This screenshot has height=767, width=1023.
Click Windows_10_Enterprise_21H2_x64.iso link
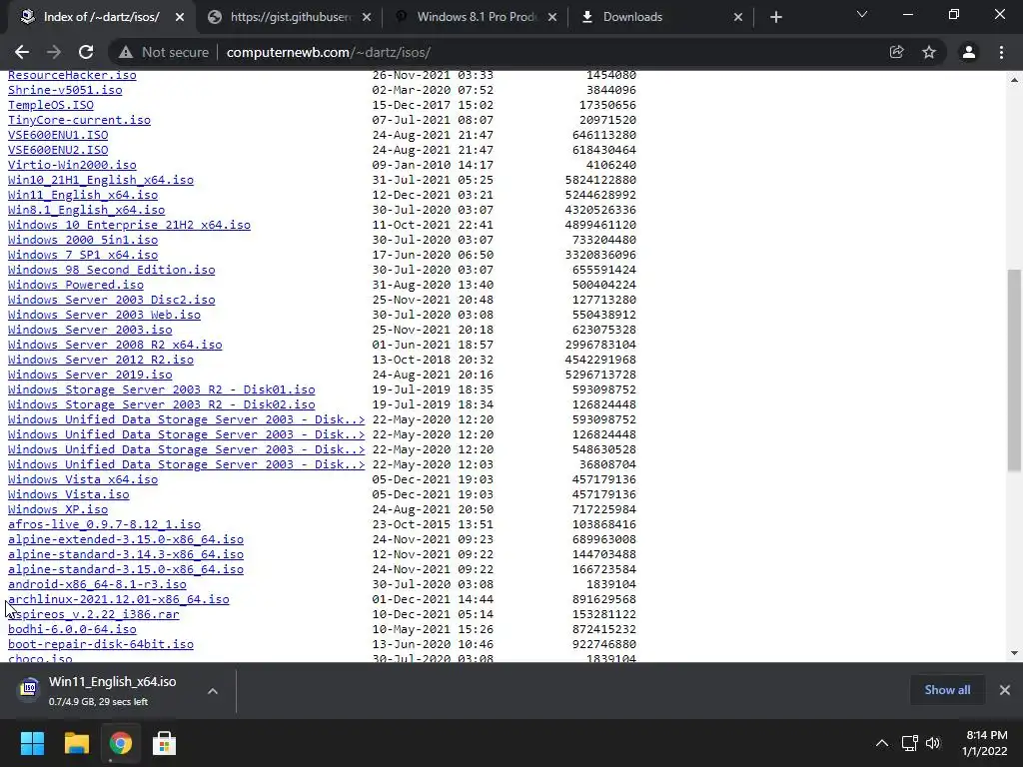click(129, 225)
